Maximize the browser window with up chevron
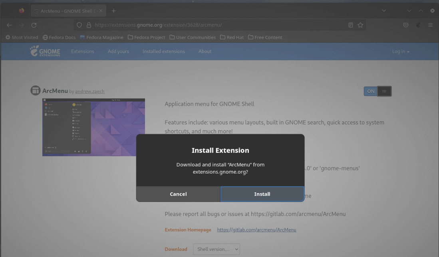This screenshot has height=257, width=439. click(x=421, y=11)
